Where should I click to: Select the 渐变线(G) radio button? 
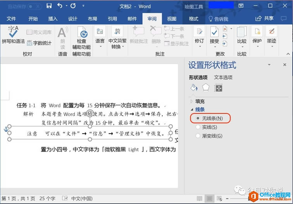198,136
